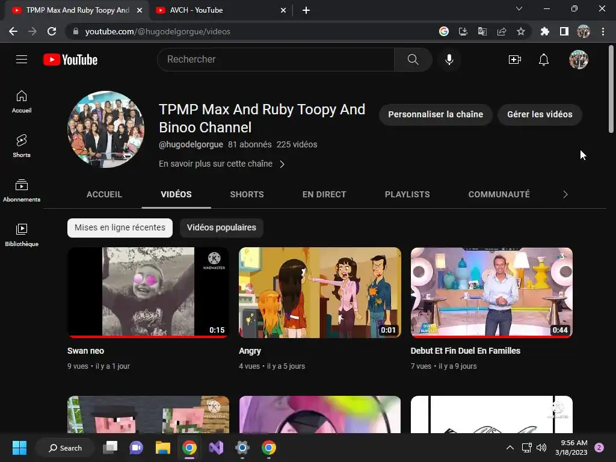Image resolution: width=616 pixels, height=462 pixels.
Task: Click 'Personnaliser la chaîne' button
Action: click(x=436, y=114)
